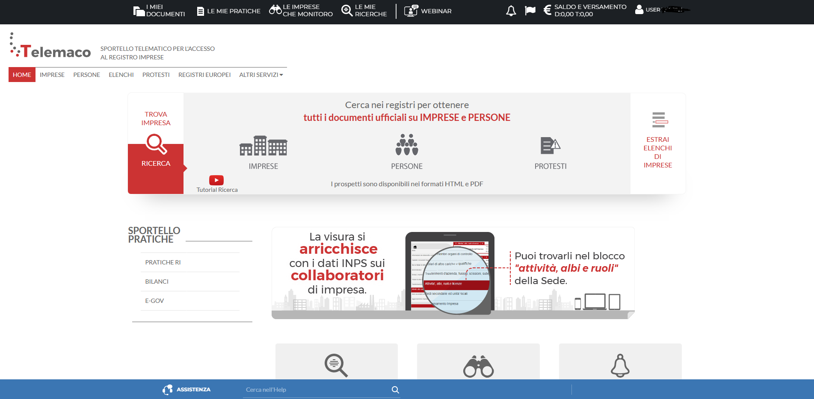The image size is (814, 399).
Task: Click the help search magnifier icon
Action: (395, 390)
